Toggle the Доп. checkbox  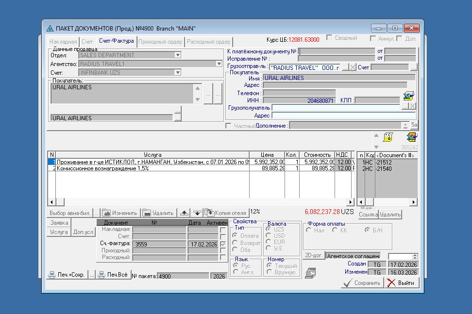pyautogui.click(x=400, y=38)
